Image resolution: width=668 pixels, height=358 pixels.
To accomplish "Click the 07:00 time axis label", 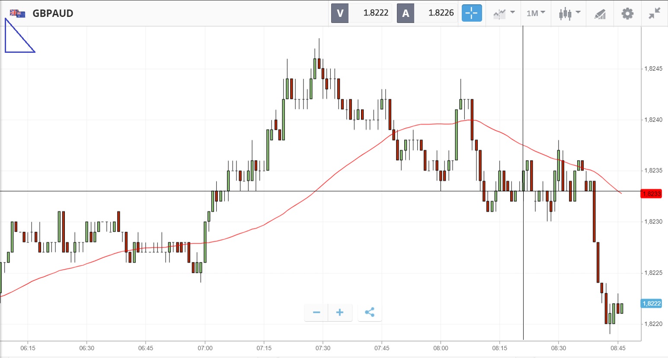I will click(x=205, y=348).
